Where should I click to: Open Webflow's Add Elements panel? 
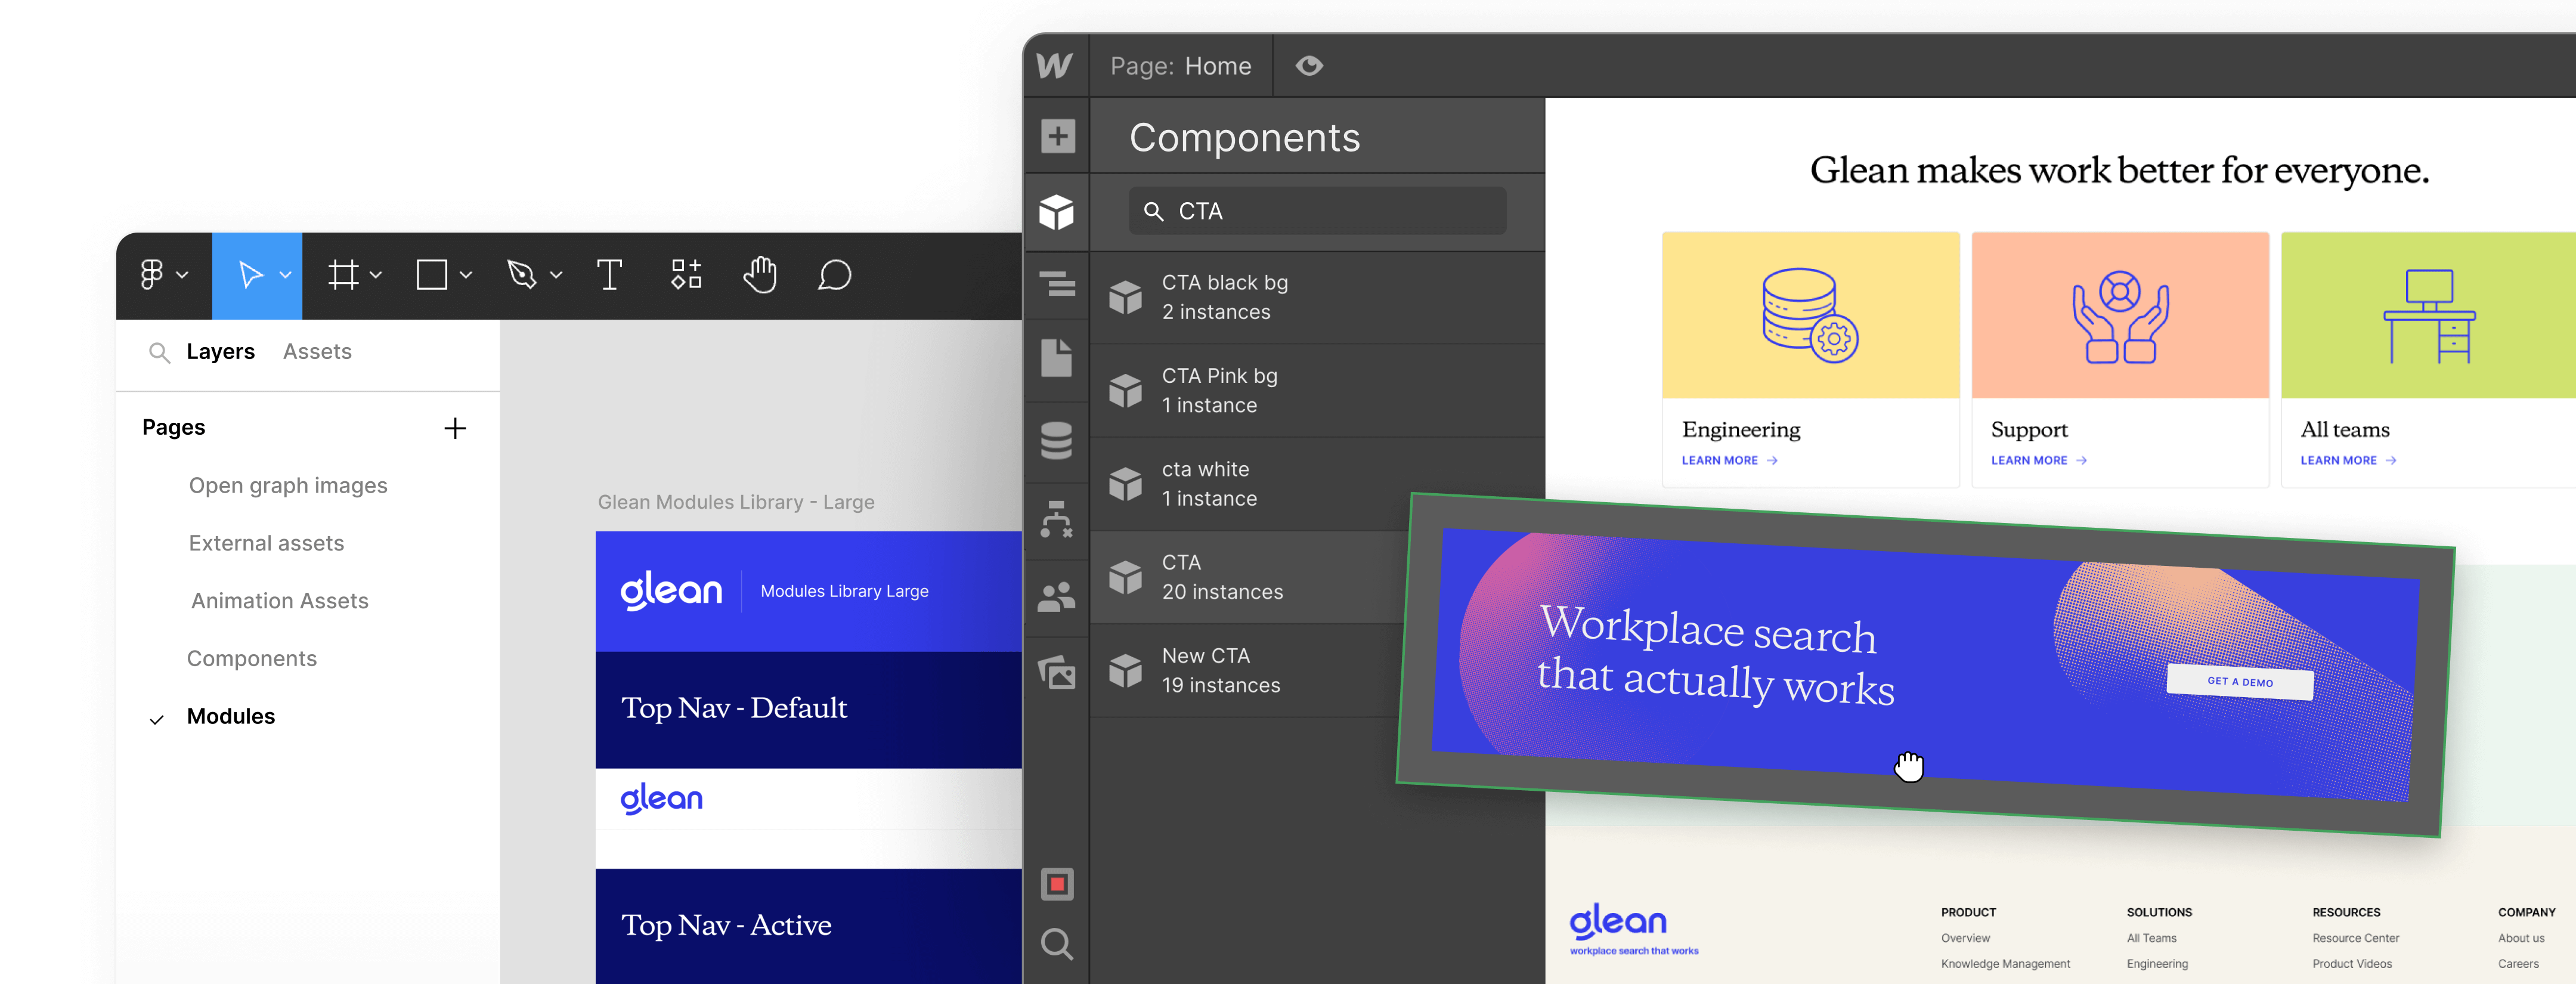click(x=1056, y=135)
